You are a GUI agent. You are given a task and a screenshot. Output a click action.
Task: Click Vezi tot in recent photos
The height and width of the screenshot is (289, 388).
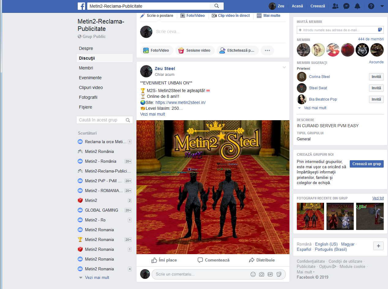click(x=378, y=198)
